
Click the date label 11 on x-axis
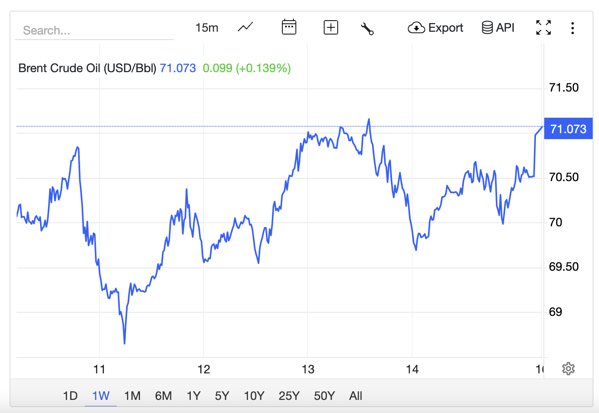pos(99,369)
